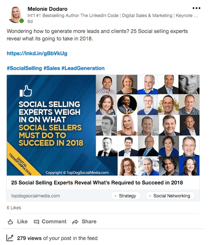Click Melonie Dodaro's profile picture
The width and height of the screenshot is (212, 245).
tap(16, 15)
